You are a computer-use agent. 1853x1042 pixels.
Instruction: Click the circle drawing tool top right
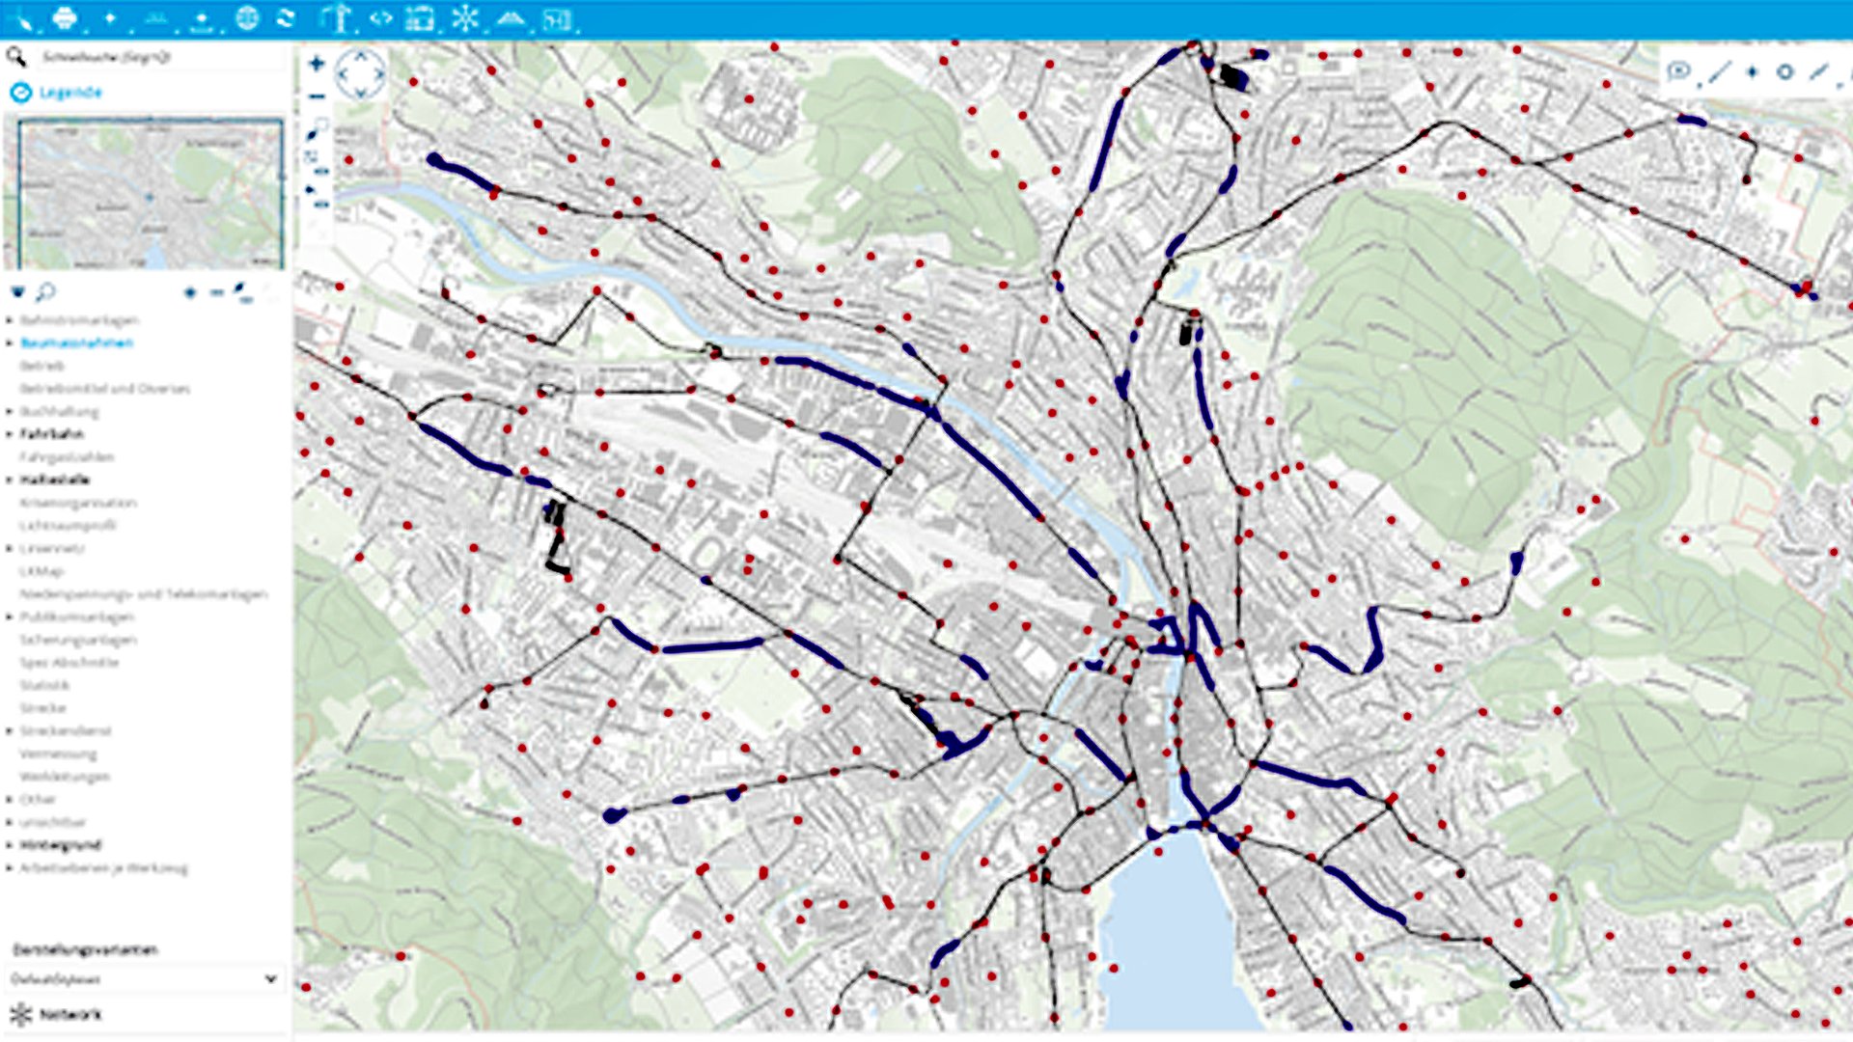tap(1784, 71)
